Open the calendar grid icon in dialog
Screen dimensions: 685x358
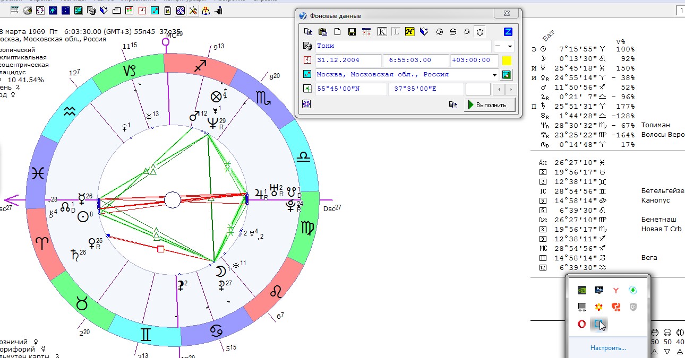(366, 32)
